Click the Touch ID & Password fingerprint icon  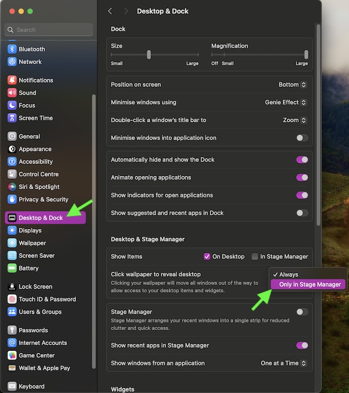point(11,299)
